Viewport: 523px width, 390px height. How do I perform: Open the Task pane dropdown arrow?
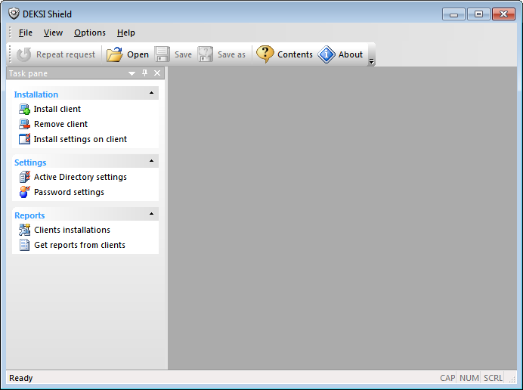132,73
